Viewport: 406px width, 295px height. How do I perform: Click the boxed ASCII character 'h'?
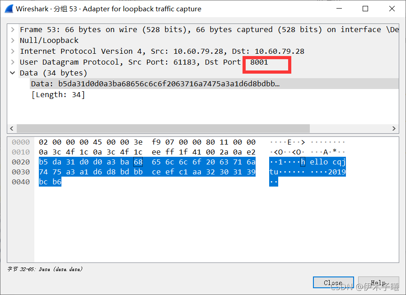[303, 162]
